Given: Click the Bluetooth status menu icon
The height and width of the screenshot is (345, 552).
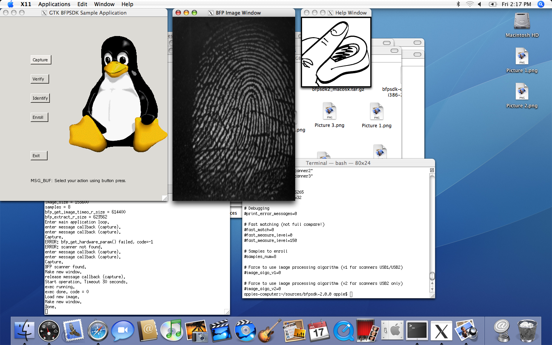Looking at the screenshot, I should coord(458,4).
